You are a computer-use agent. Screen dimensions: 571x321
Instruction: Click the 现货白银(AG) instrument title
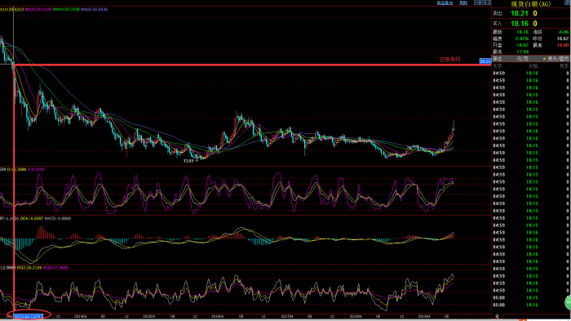pos(530,4)
